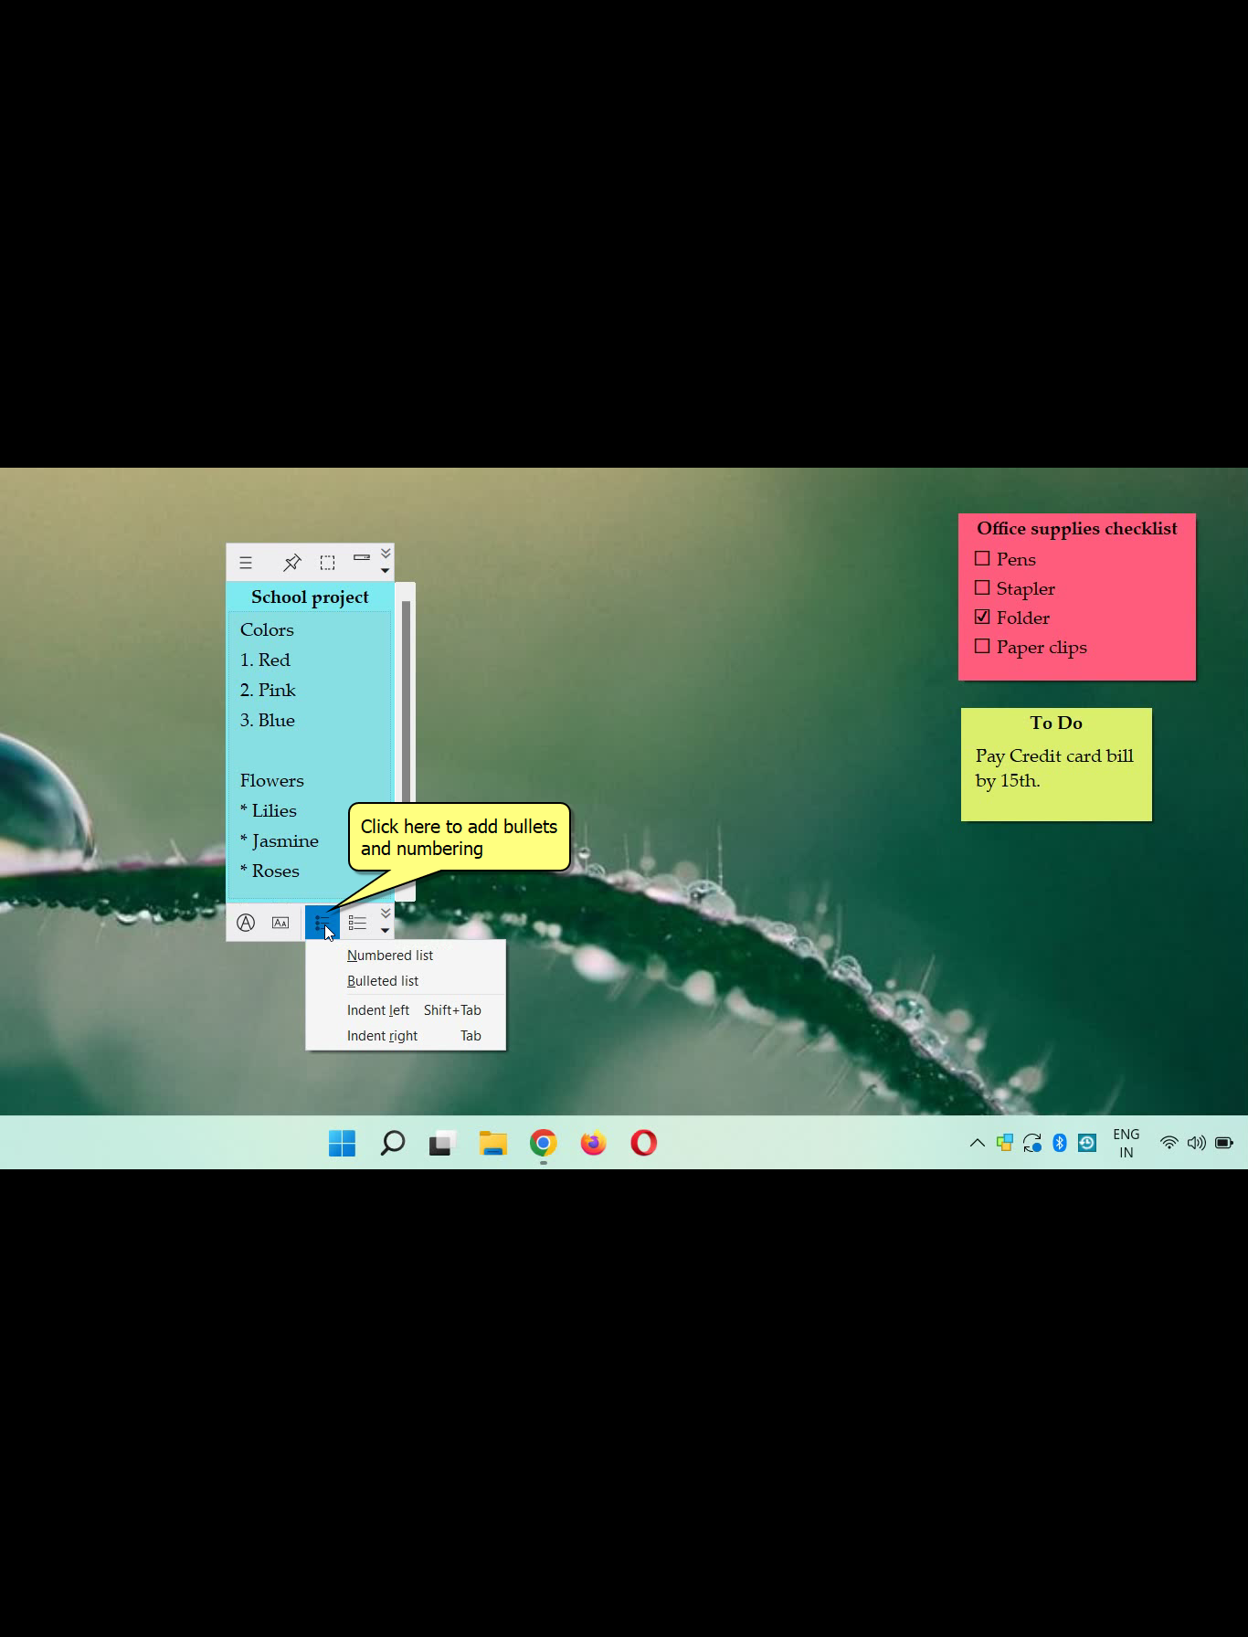The width and height of the screenshot is (1248, 1637).
Task: Click the Pay Credit card bill text
Action: coord(1054,768)
